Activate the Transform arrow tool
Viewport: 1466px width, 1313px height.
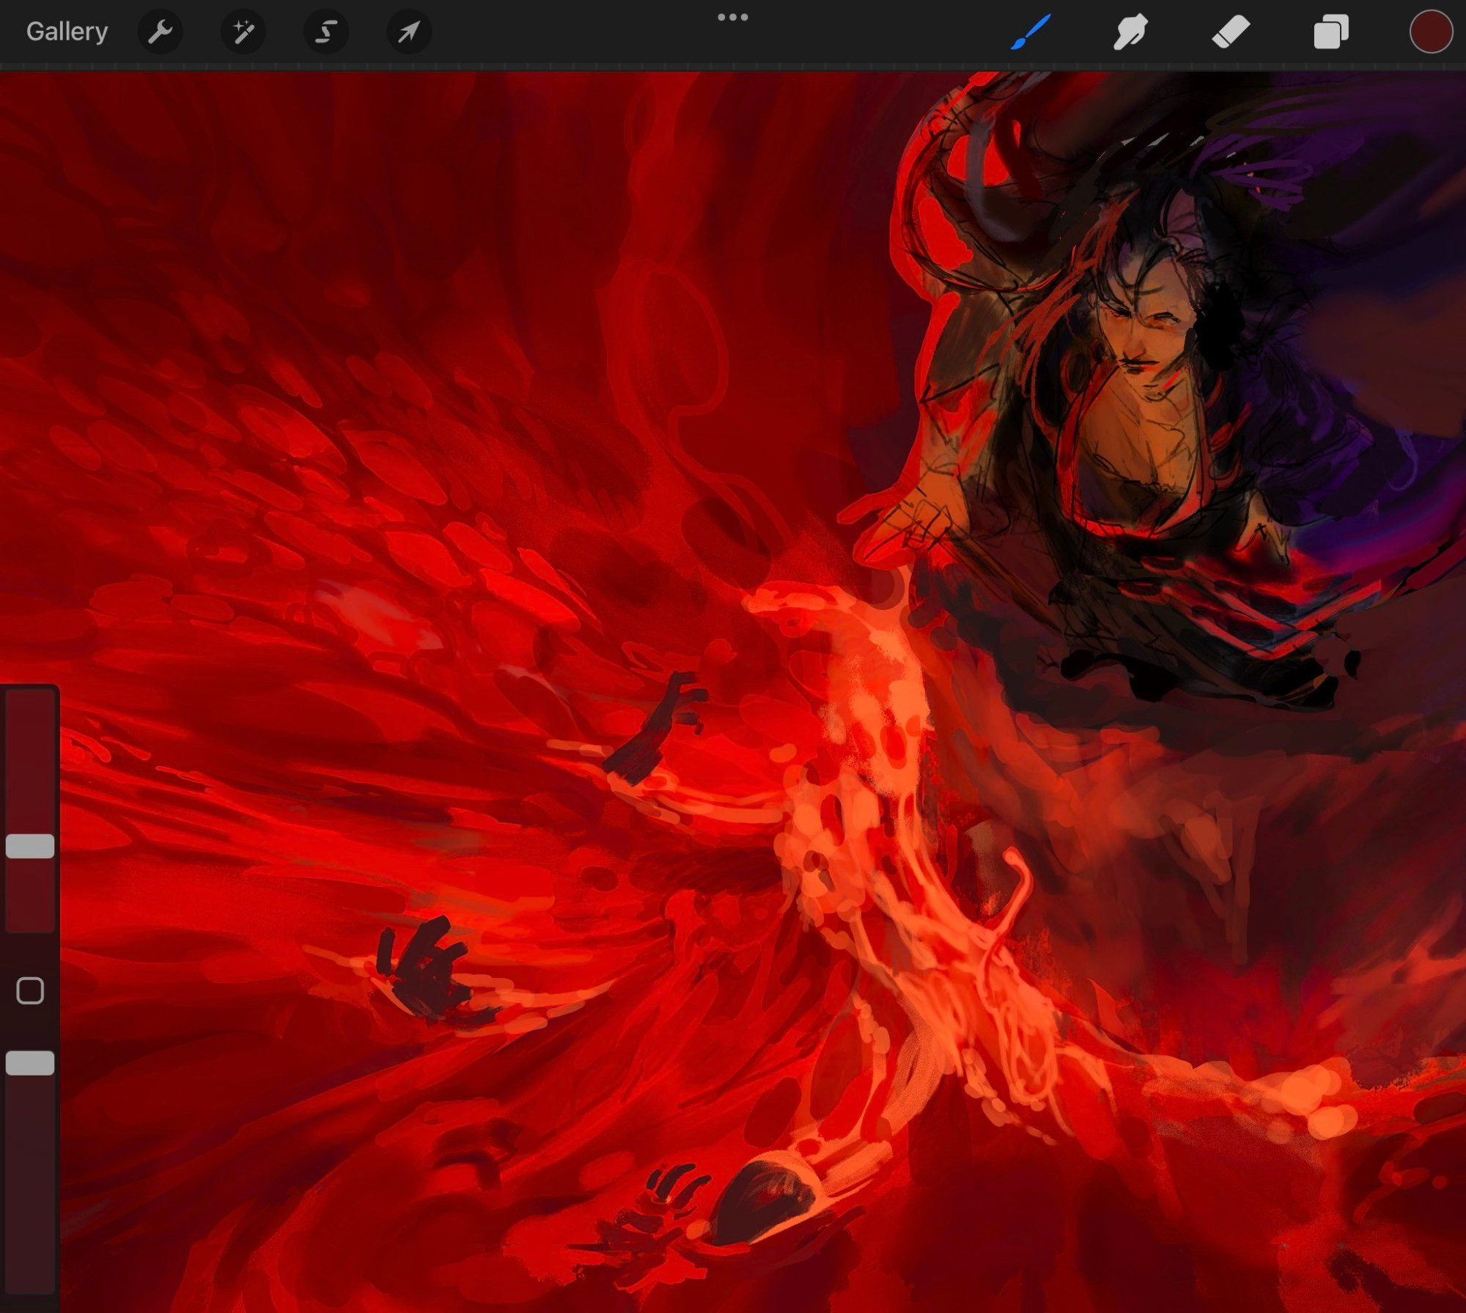pos(409,32)
